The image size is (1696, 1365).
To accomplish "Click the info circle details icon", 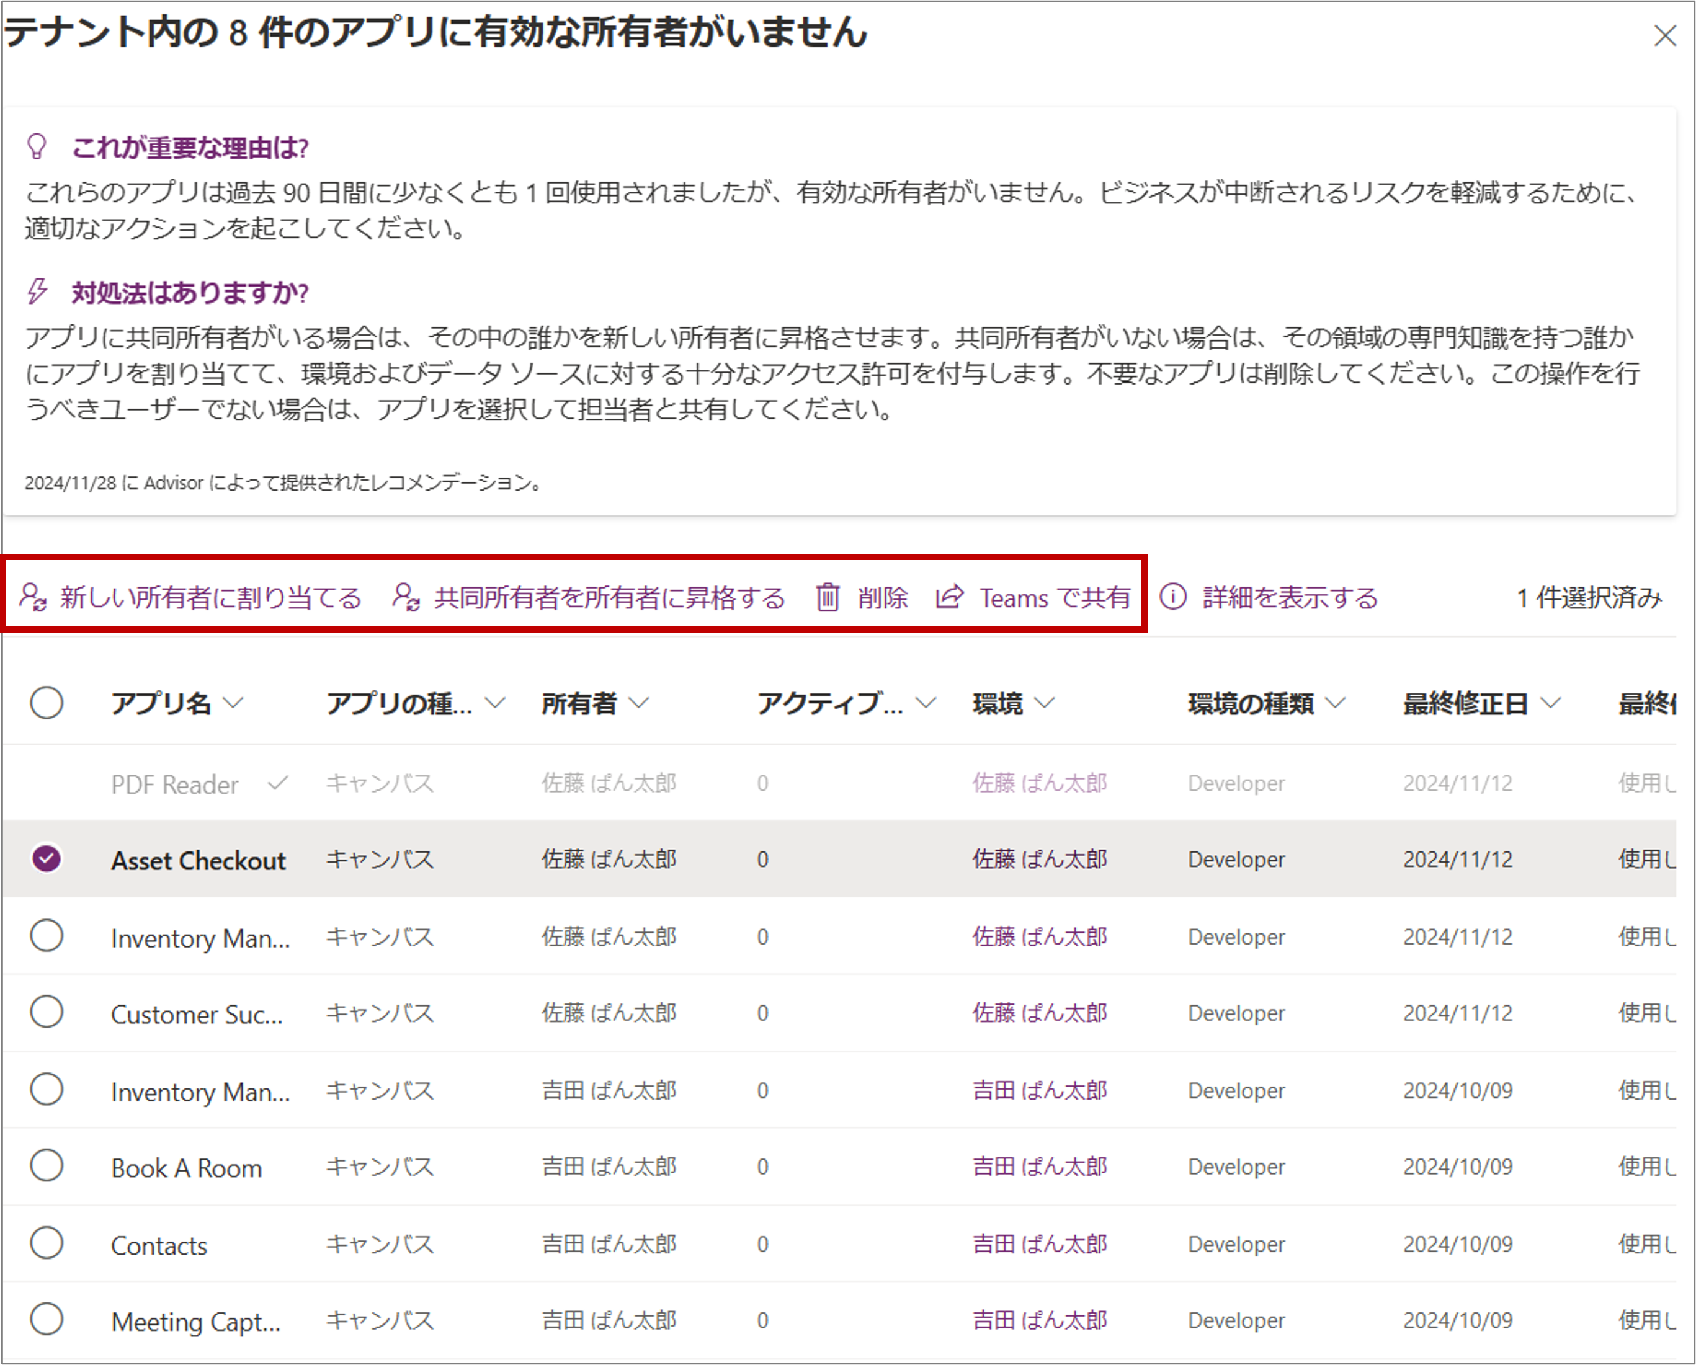I will point(1173,598).
